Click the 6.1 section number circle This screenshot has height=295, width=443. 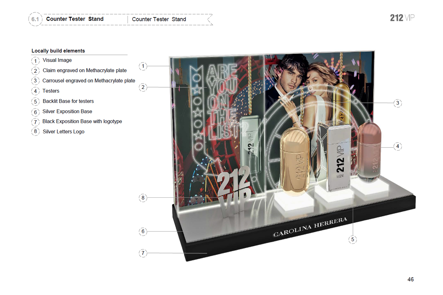(35, 19)
